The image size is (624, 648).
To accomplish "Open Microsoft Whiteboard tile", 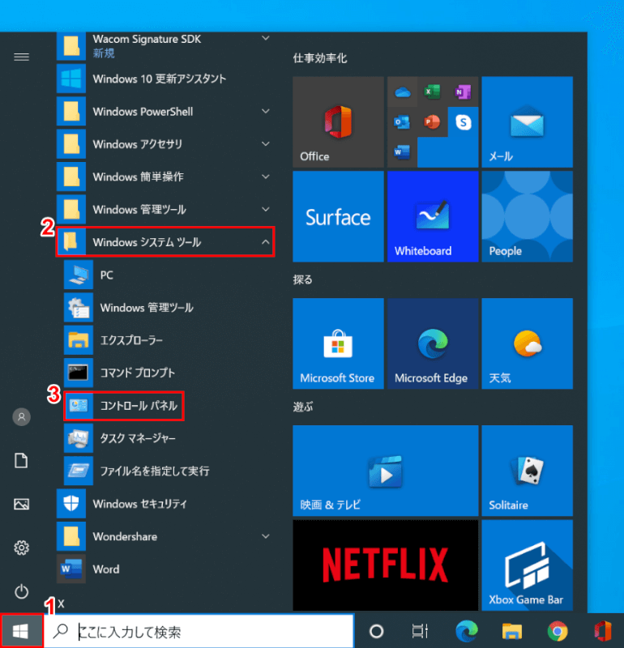I will click(433, 216).
